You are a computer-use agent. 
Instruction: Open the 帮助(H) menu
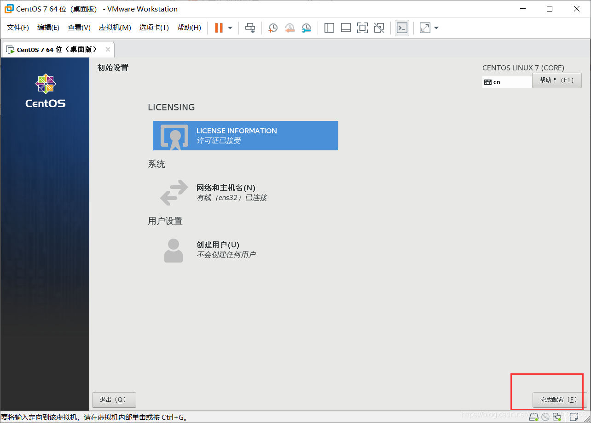click(x=189, y=28)
